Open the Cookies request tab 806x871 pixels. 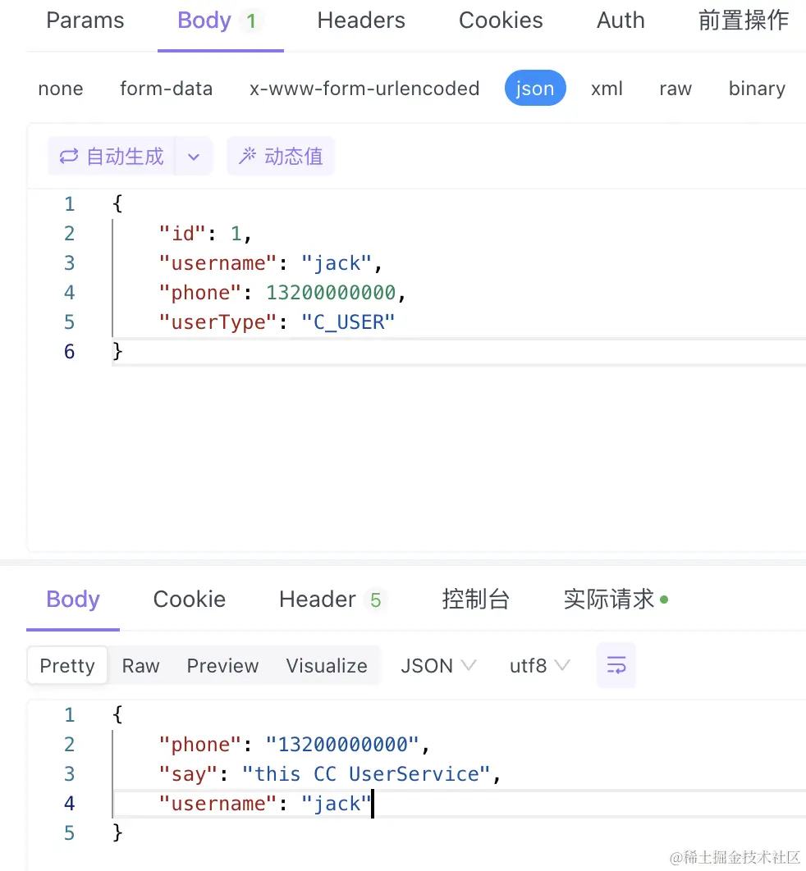point(501,21)
